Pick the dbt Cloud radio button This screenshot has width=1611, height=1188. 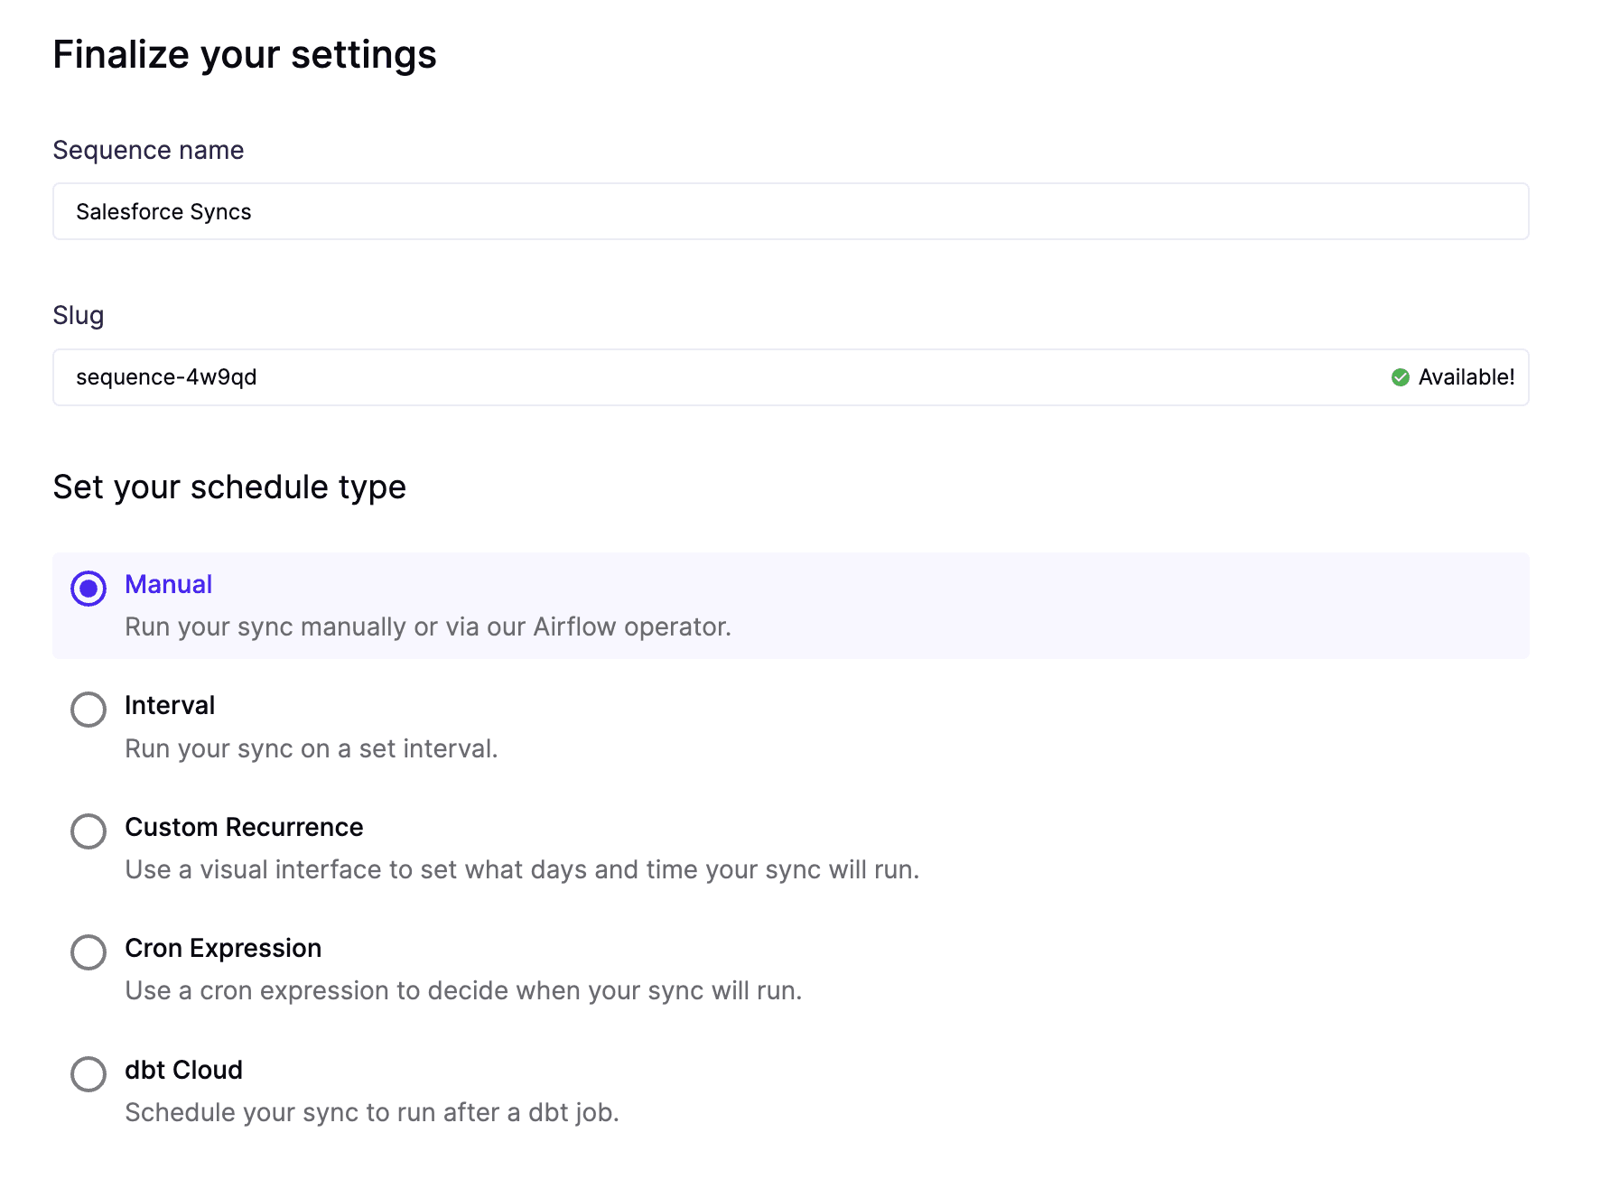tap(88, 1073)
